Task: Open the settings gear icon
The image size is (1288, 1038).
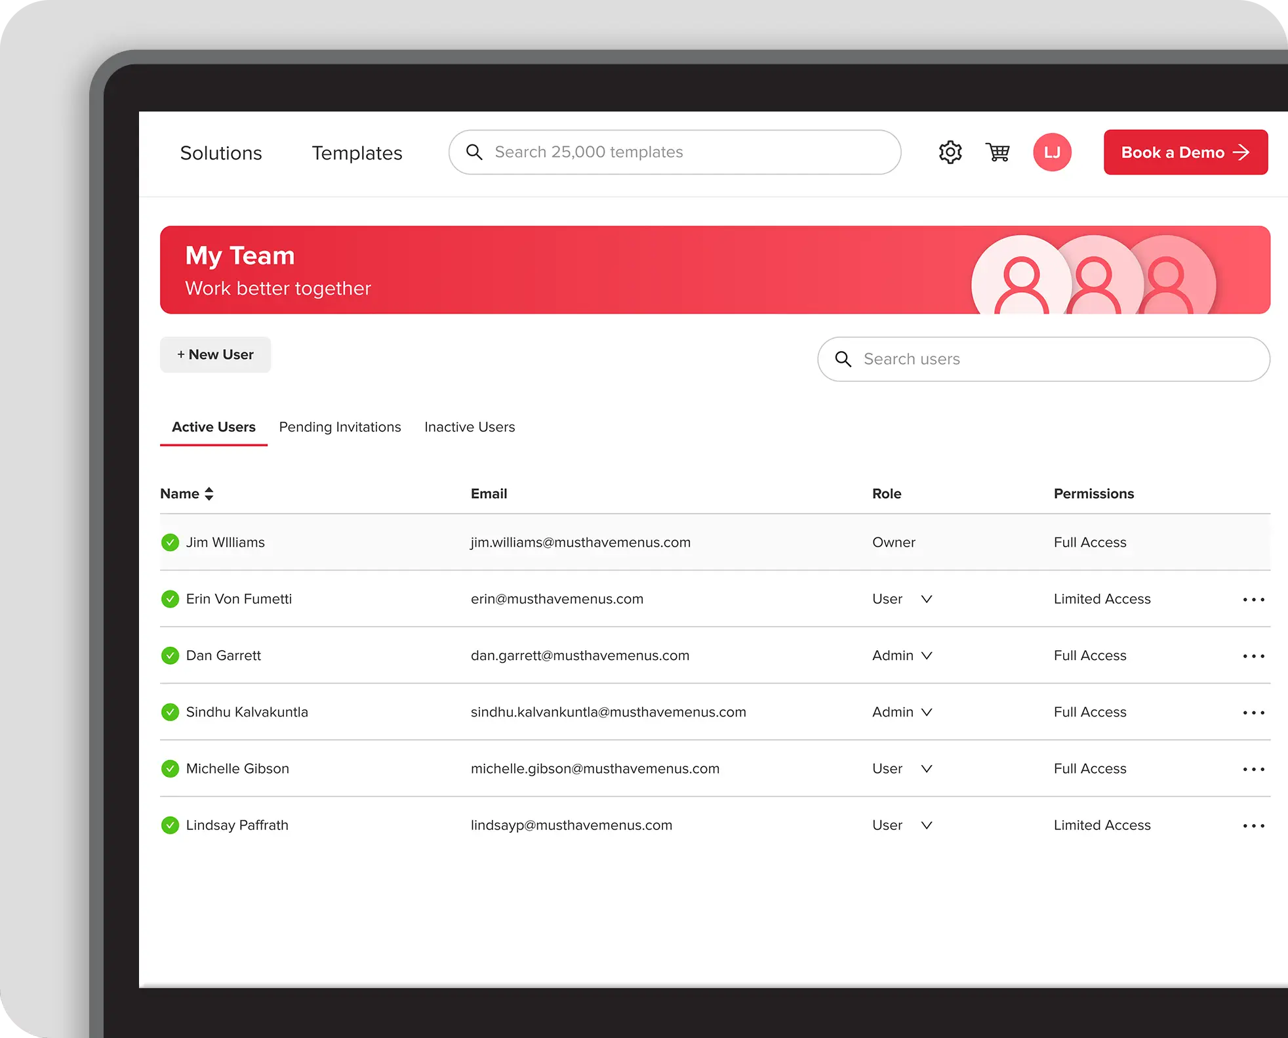Action: click(950, 152)
